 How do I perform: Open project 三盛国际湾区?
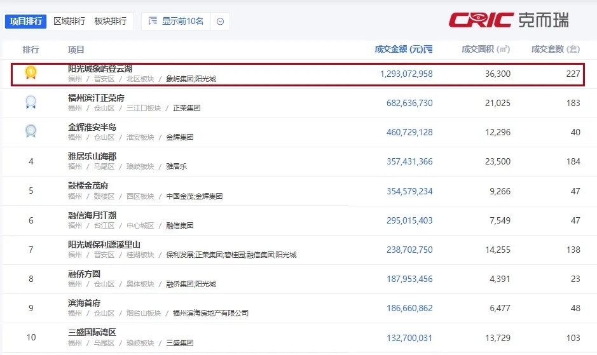pyautogui.click(x=92, y=333)
